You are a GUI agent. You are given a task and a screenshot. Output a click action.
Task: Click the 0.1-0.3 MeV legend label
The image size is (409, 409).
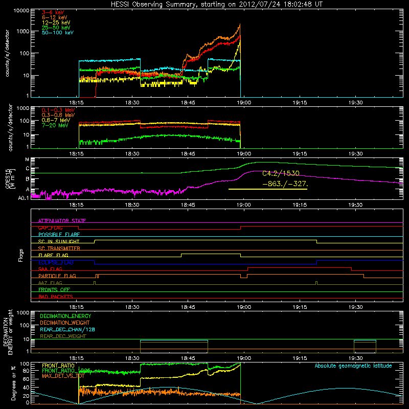[x=58, y=110]
